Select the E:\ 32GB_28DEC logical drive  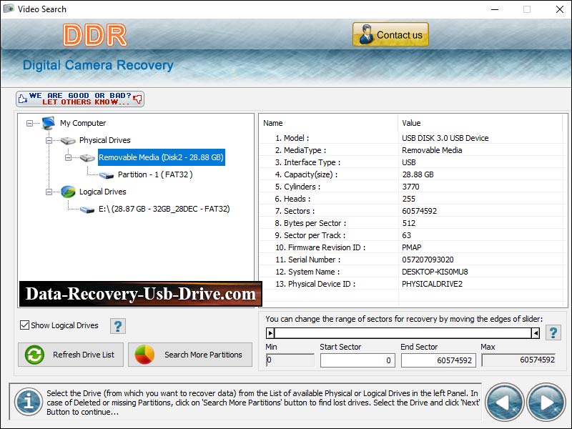(164, 209)
